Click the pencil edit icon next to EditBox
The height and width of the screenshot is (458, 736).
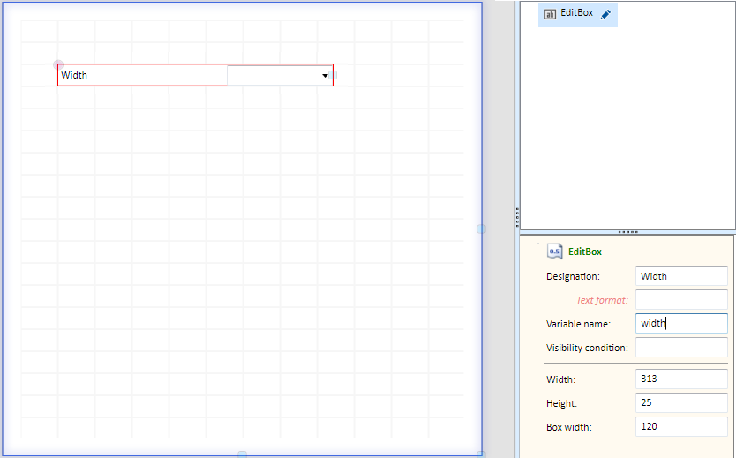605,14
